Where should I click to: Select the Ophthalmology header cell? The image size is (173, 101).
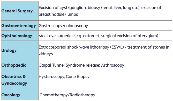20,36
